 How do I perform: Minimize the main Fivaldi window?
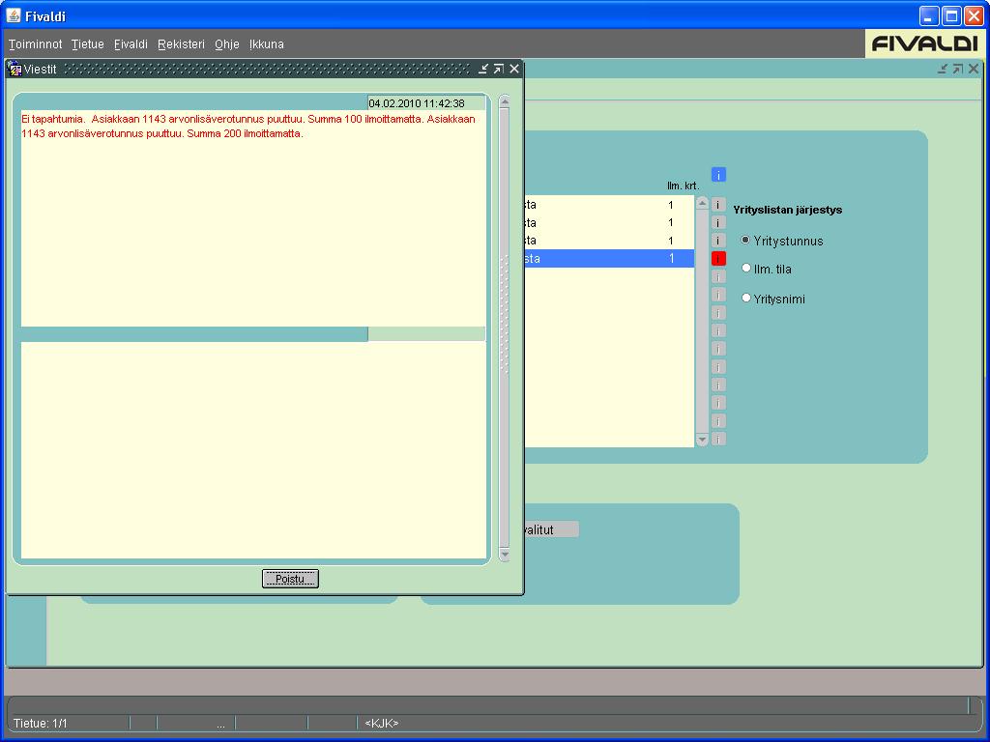tap(929, 15)
